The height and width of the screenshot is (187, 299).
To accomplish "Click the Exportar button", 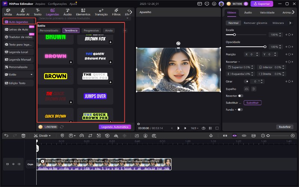I will click(262, 4).
